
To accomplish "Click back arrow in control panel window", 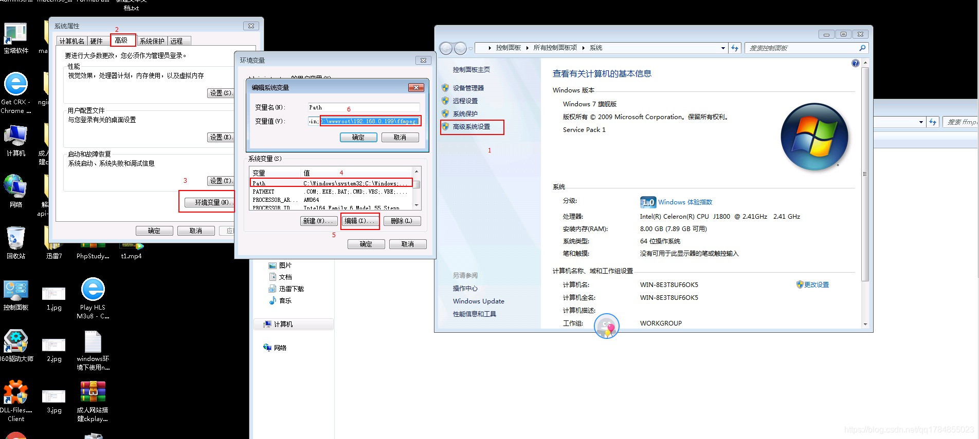I will [x=446, y=48].
